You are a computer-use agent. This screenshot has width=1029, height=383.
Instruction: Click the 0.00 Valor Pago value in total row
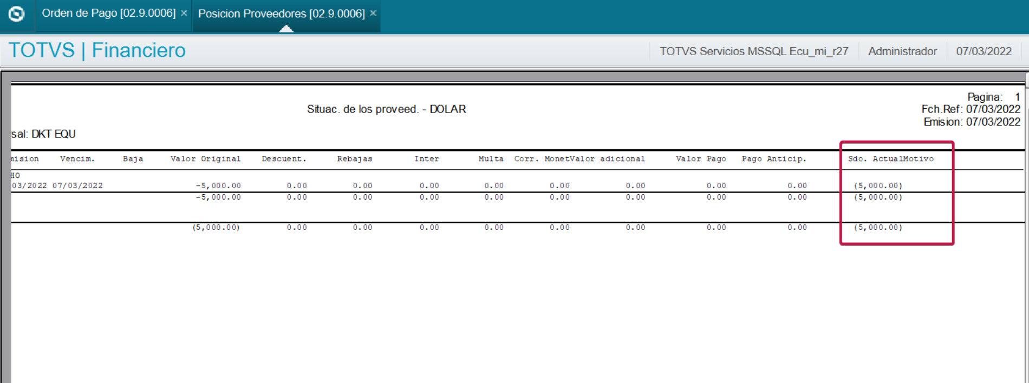pyautogui.click(x=716, y=228)
